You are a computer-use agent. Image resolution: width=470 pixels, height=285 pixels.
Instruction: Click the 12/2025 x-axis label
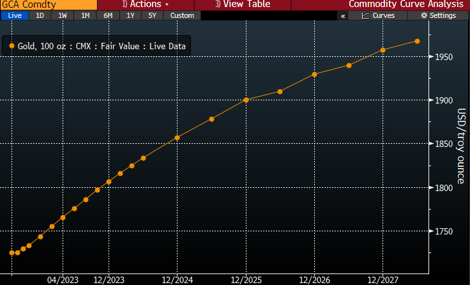pos(246,280)
